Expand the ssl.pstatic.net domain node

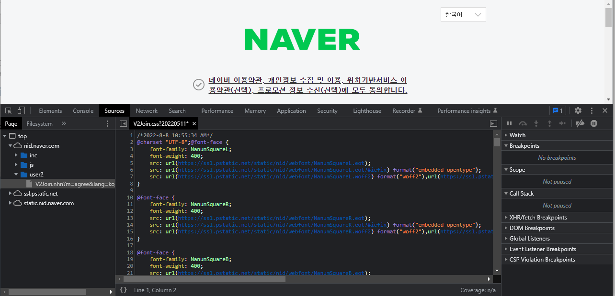[x=10, y=194]
